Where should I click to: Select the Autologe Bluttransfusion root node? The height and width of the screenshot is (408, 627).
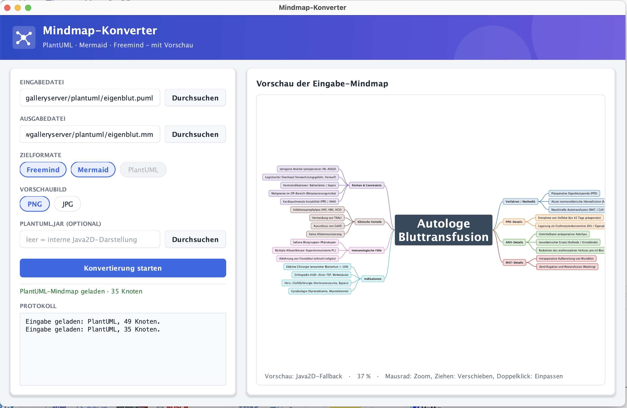click(443, 230)
